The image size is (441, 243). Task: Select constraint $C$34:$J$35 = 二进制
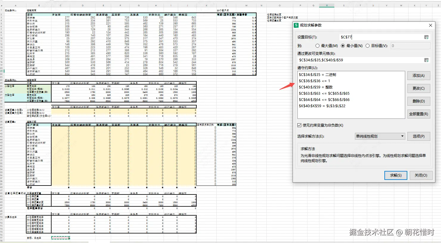point(317,75)
